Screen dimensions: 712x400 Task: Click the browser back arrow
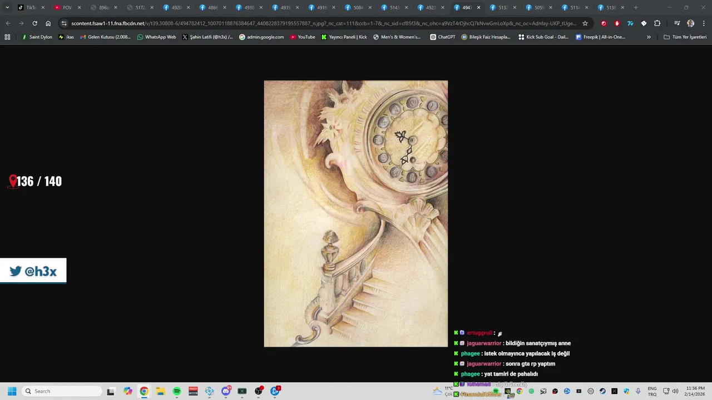[8, 23]
